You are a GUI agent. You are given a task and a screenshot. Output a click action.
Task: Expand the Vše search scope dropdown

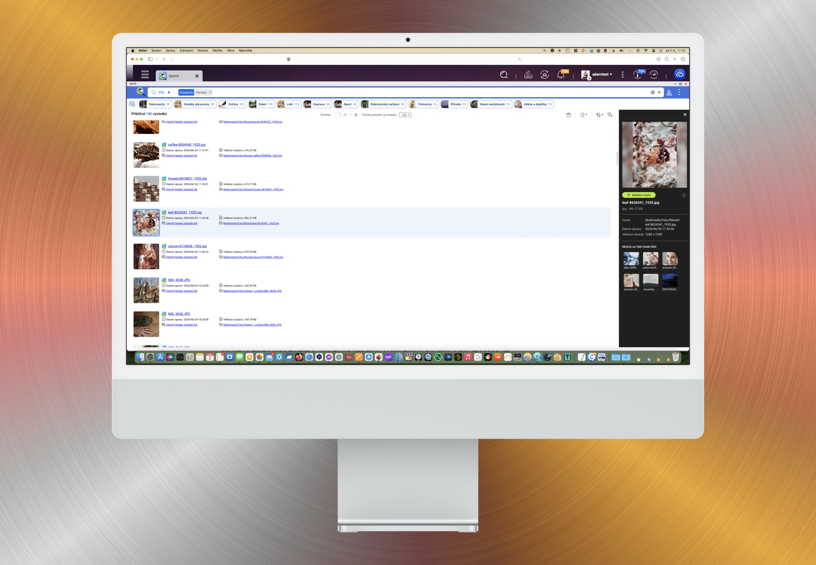pos(164,93)
